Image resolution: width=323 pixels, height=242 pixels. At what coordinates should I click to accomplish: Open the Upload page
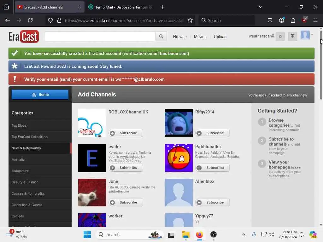tap(220, 37)
